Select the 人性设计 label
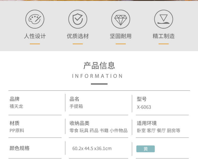 [35, 36]
